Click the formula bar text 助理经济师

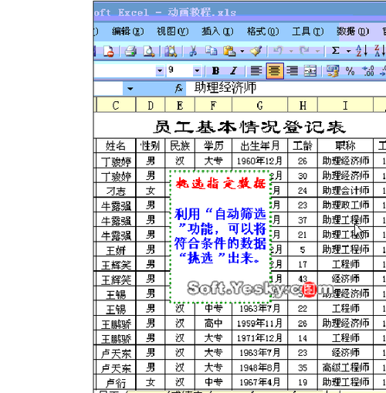click(x=225, y=88)
